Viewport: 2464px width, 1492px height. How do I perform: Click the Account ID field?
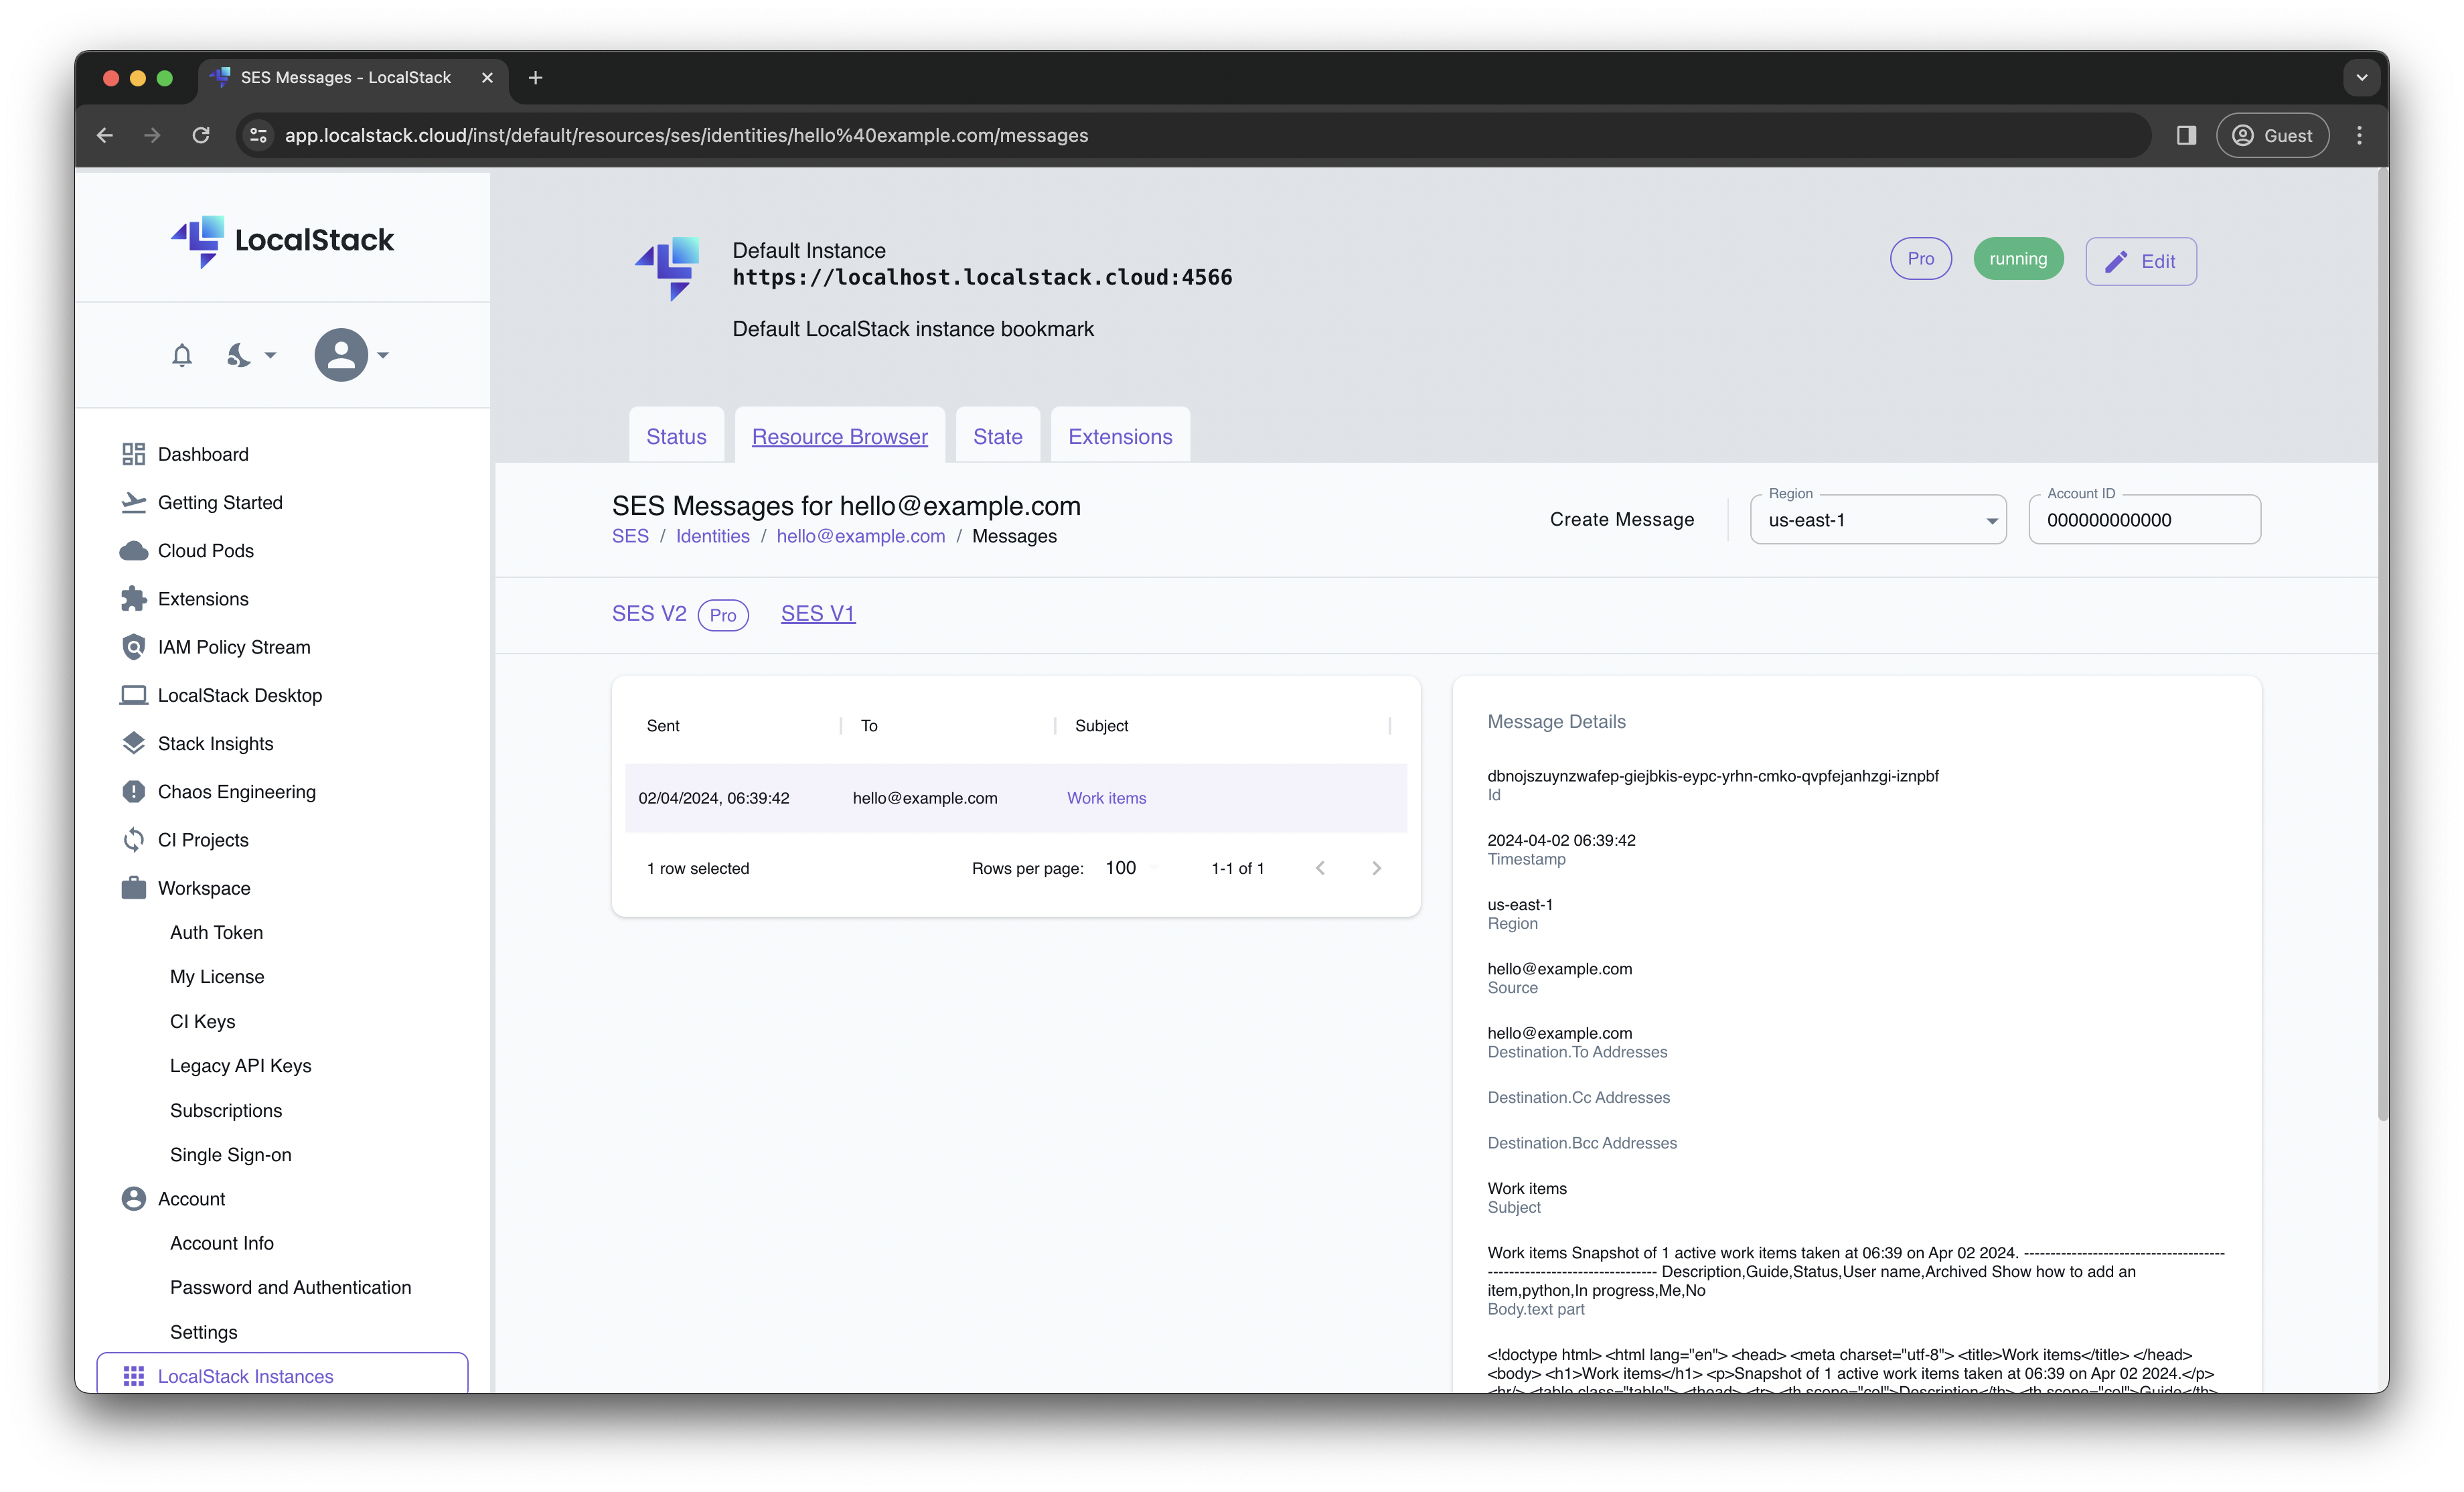[x=2144, y=520]
